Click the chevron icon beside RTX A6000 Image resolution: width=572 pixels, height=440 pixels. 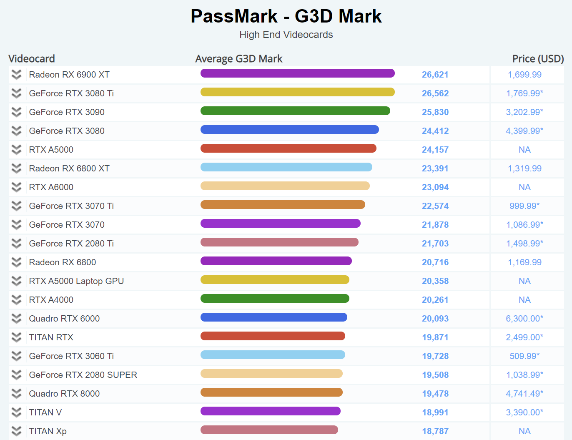point(17,187)
